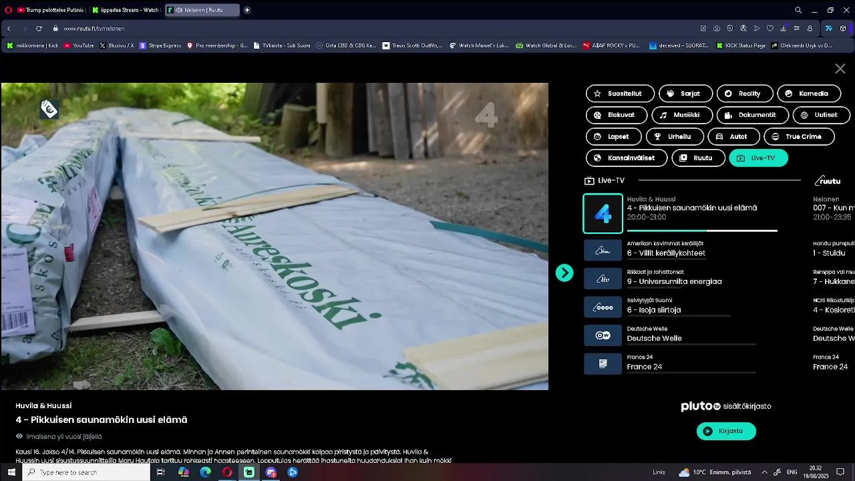Open a new browser tab

click(247, 10)
